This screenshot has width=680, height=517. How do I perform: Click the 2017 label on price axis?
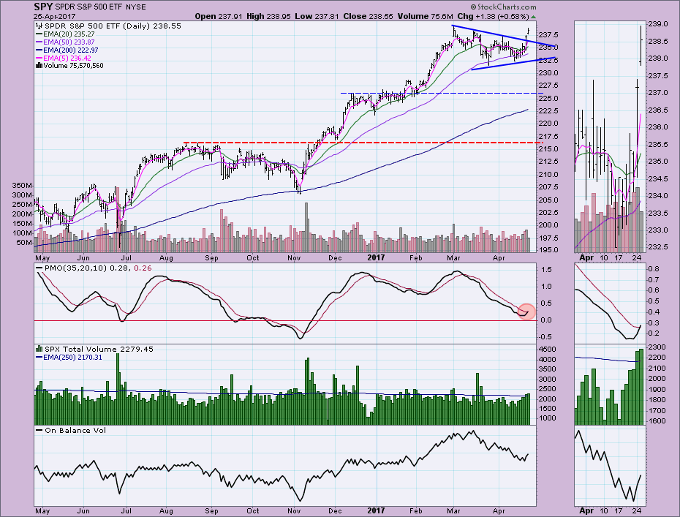tap(376, 257)
